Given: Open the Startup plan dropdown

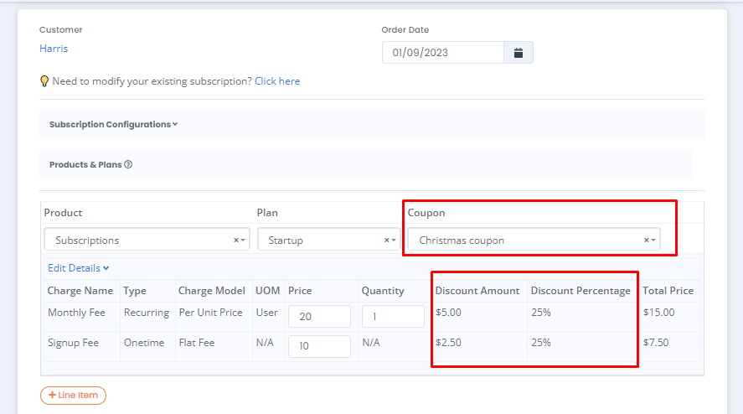Looking at the screenshot, I should click(x=394, y=241).
